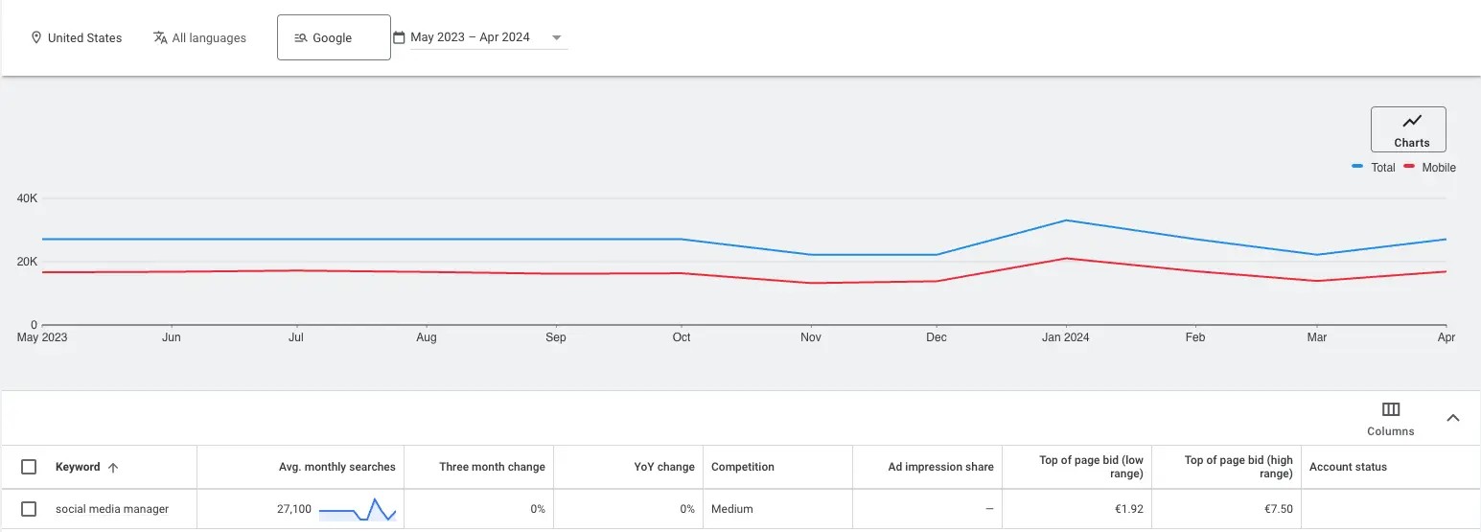This screenshot has width=1481, height=532.
Task: Click the social media manager keyword
Action: coord(112,509)
